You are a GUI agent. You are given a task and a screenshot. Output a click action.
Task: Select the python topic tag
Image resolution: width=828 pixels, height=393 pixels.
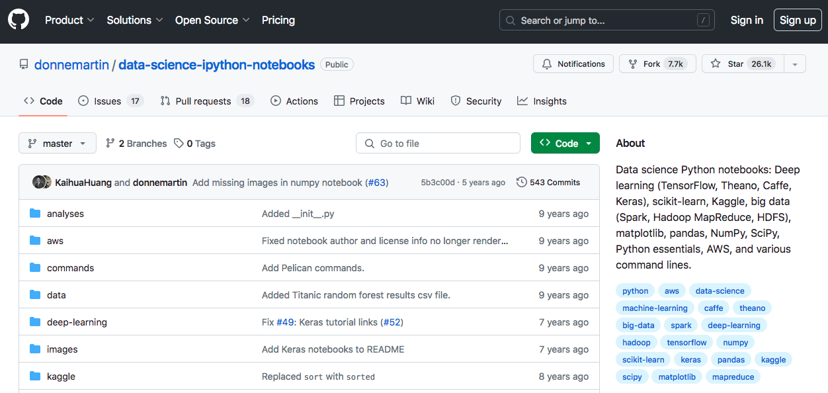634,290
